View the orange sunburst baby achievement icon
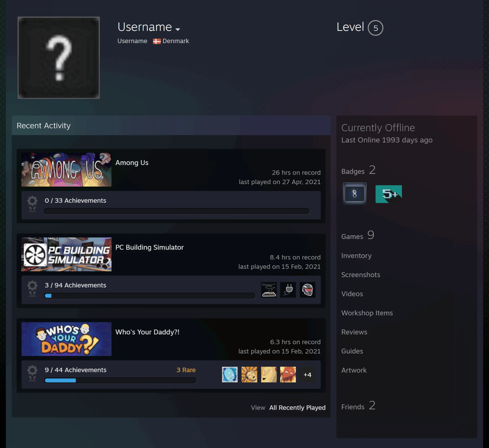Viewport: 489px width, 448px height. [x=249, y=375]
